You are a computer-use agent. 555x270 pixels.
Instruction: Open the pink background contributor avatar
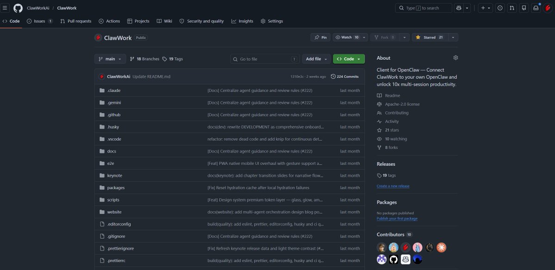(418, 247)
